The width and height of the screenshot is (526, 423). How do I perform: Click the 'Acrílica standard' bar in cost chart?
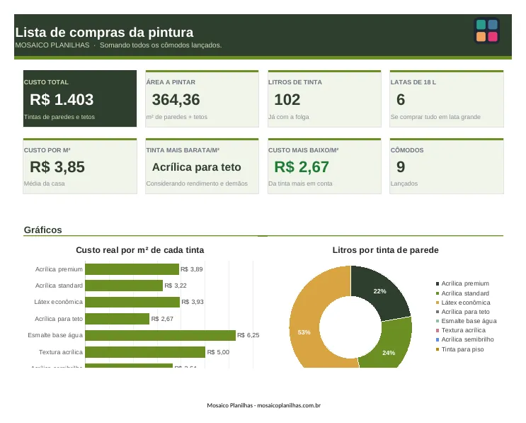124,286
